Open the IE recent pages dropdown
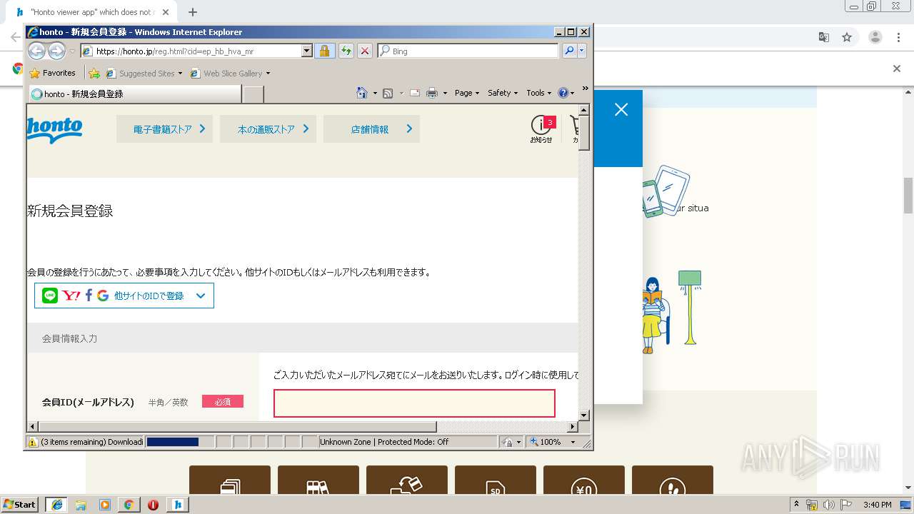The height and width of the screenshot is (514, 914). pos(72,51)
